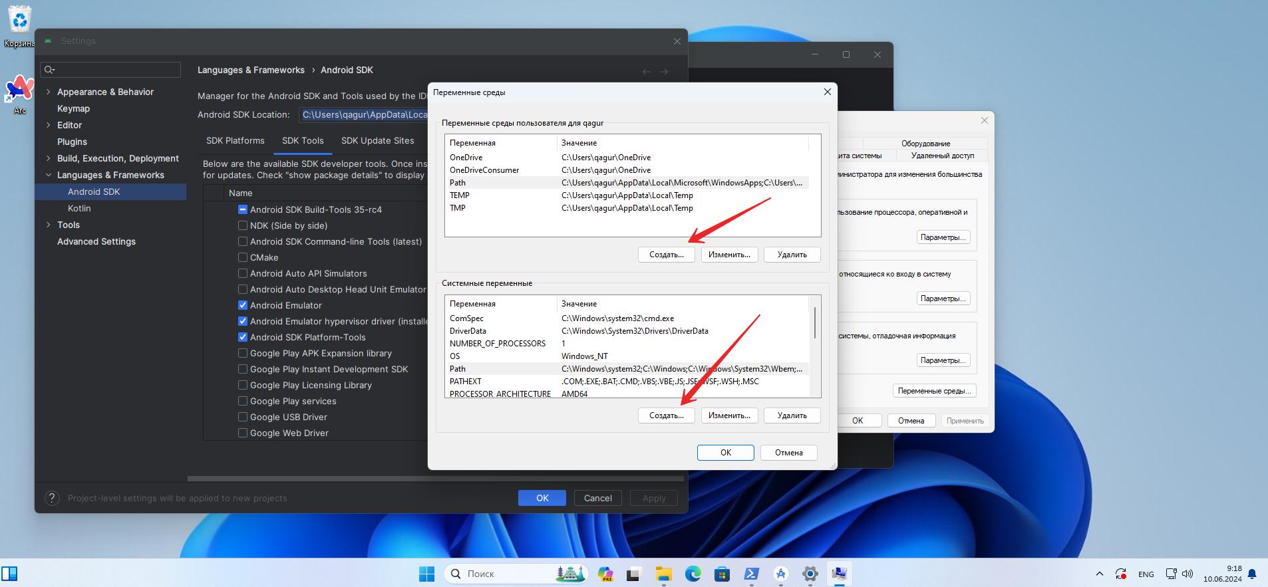
Task: Click the taskbar Поиск search box
Action: click(516, 574)
